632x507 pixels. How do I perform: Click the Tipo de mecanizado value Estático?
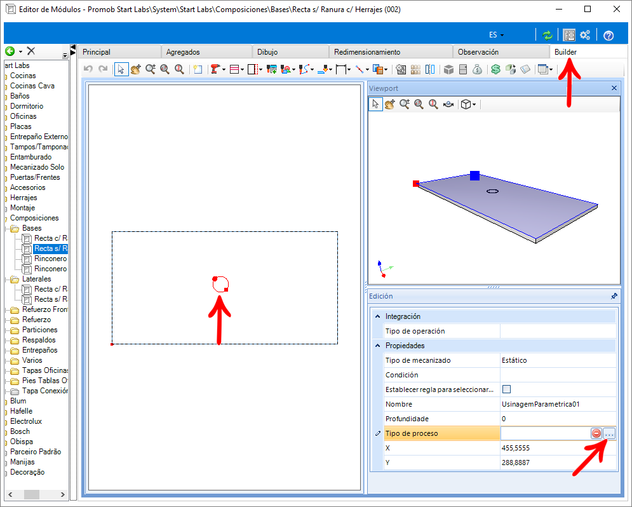(558, 360)
